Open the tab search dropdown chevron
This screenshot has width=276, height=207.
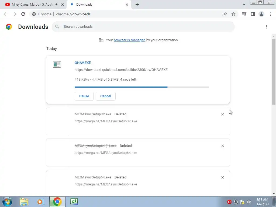click(244, 5)
